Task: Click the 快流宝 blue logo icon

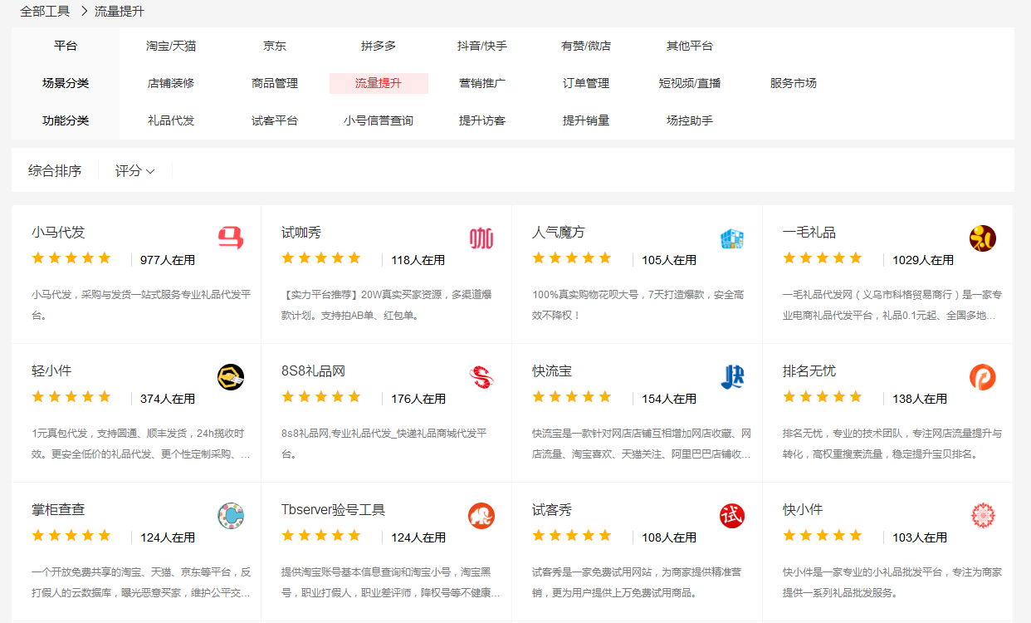Action: pos(732,378)
